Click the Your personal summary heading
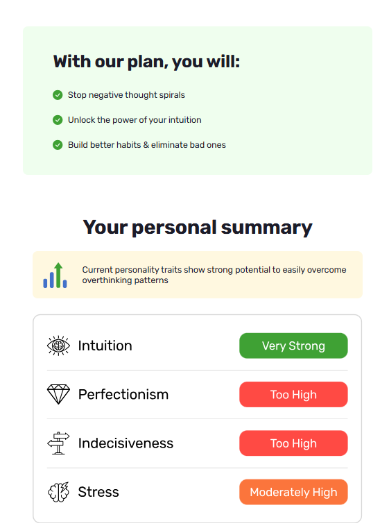 [x=198, y=228]
